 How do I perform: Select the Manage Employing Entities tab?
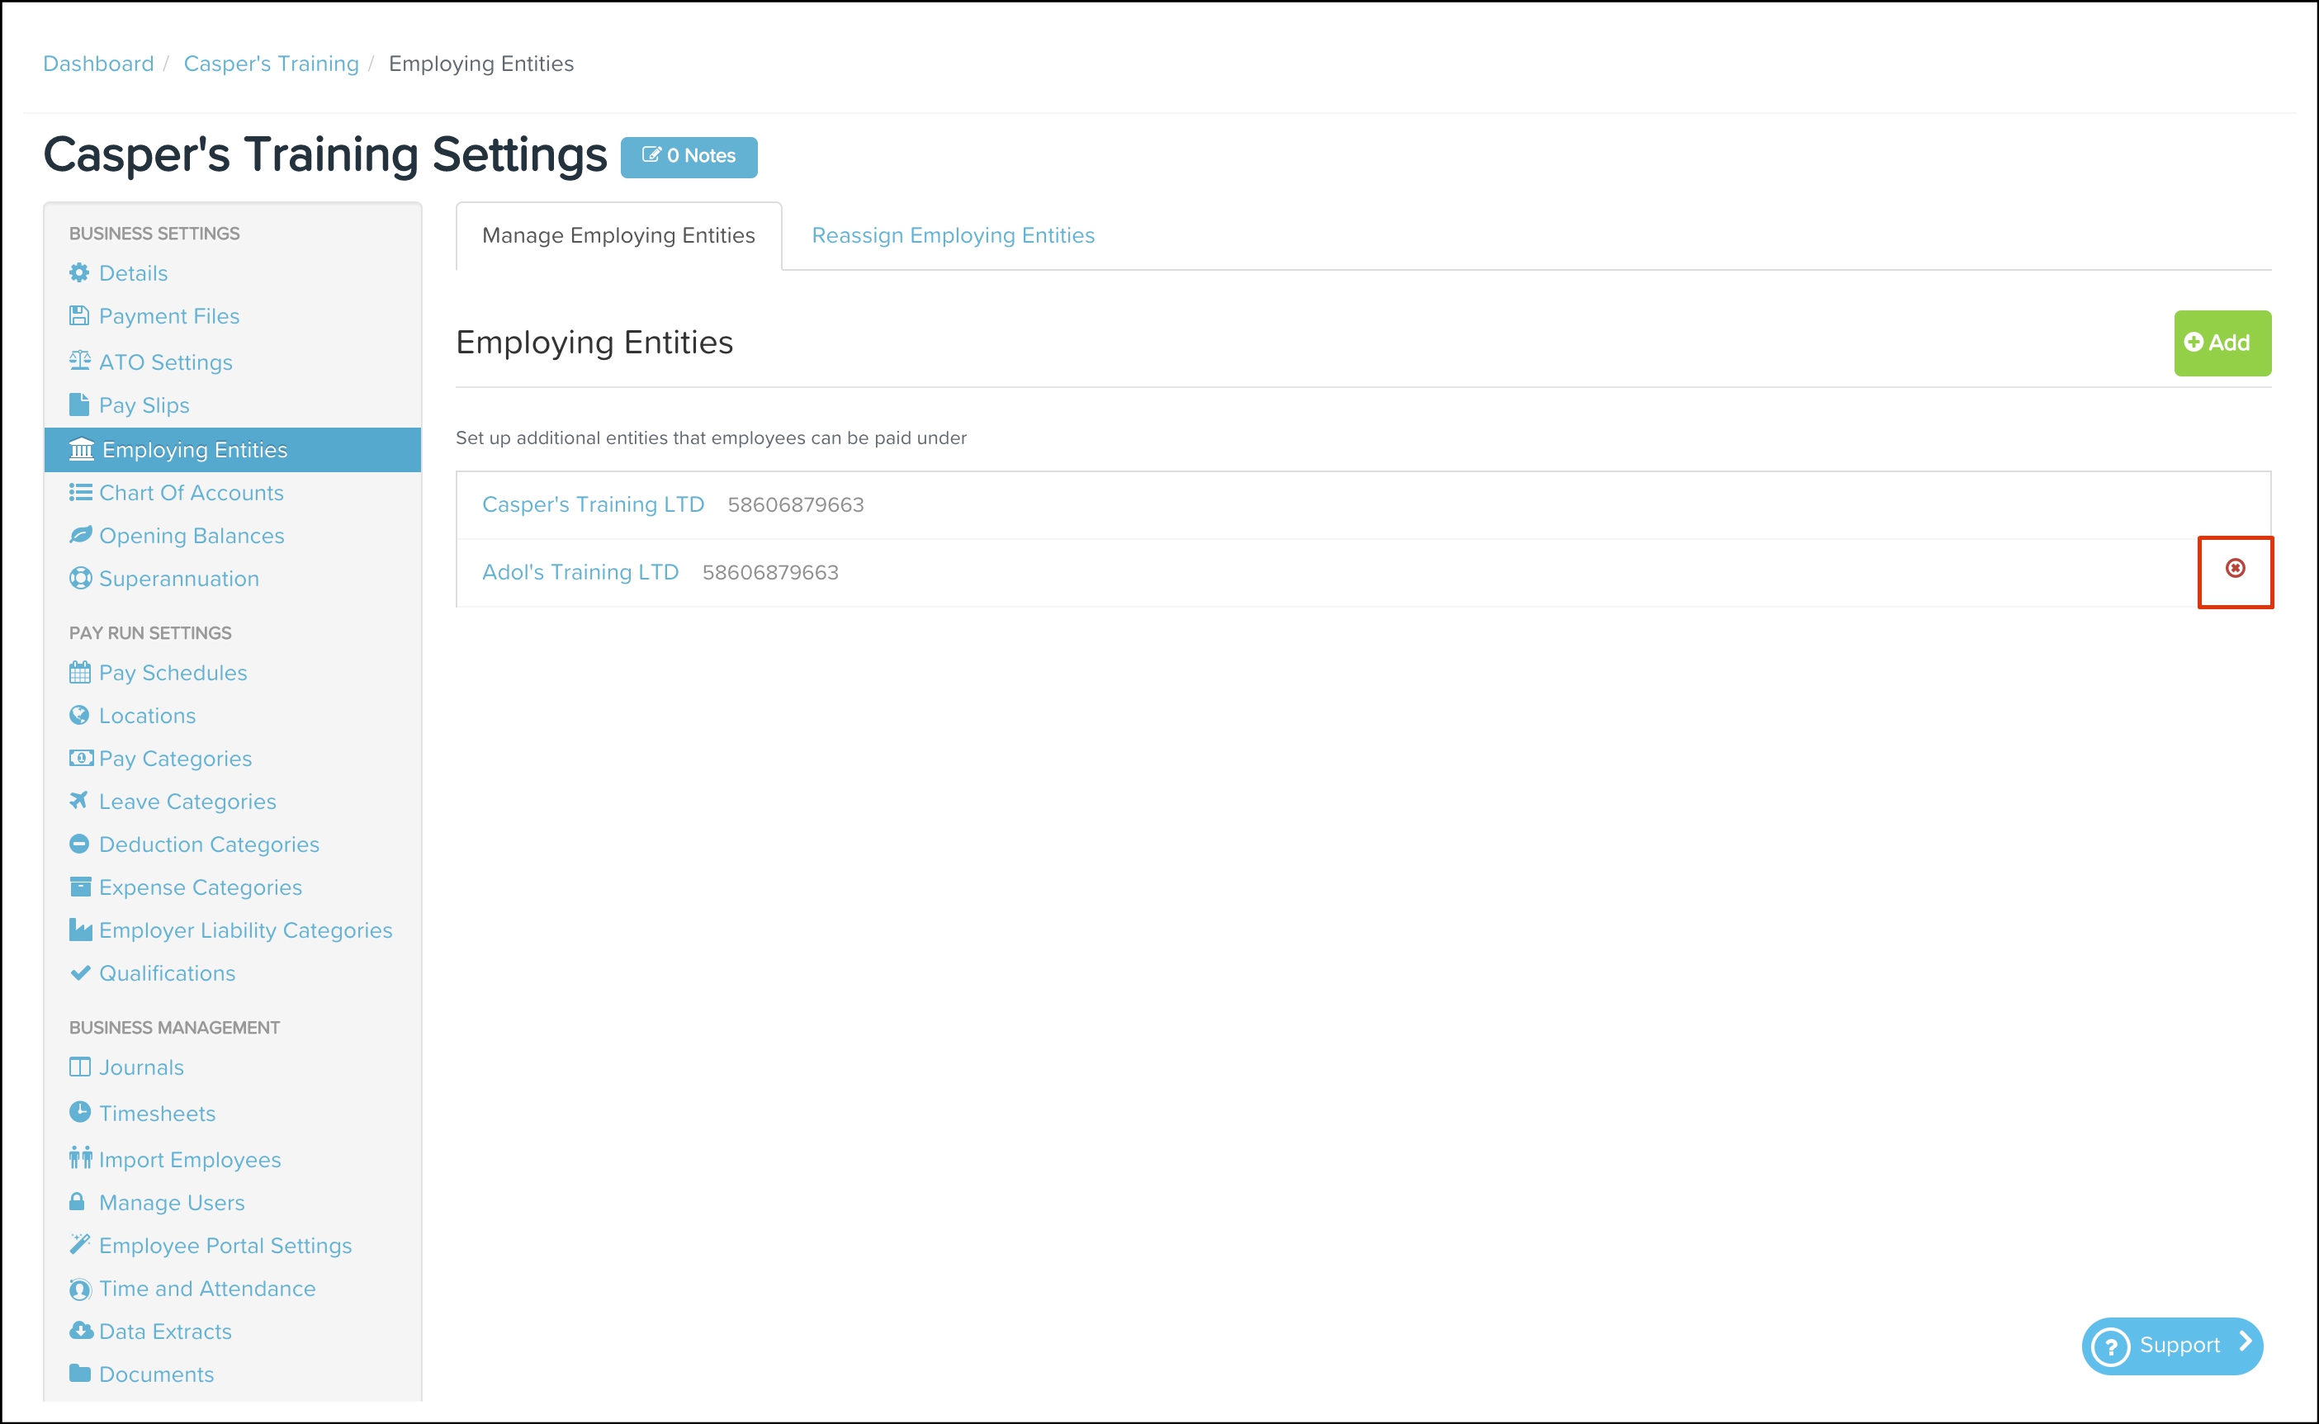coord(618,235)
